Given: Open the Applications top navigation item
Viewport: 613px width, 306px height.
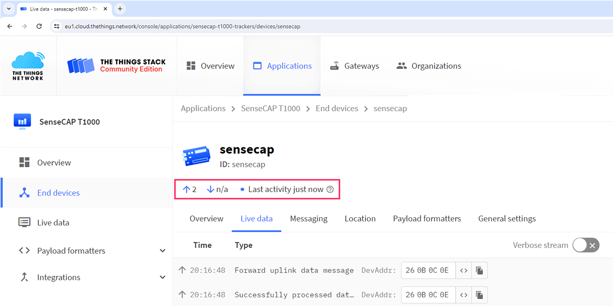Looking at the screenshot, I should click(x=282, y=66).
